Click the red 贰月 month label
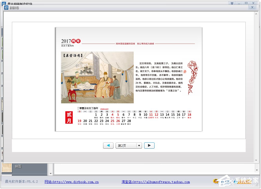261x189 pixels. [x=69, y=118]
